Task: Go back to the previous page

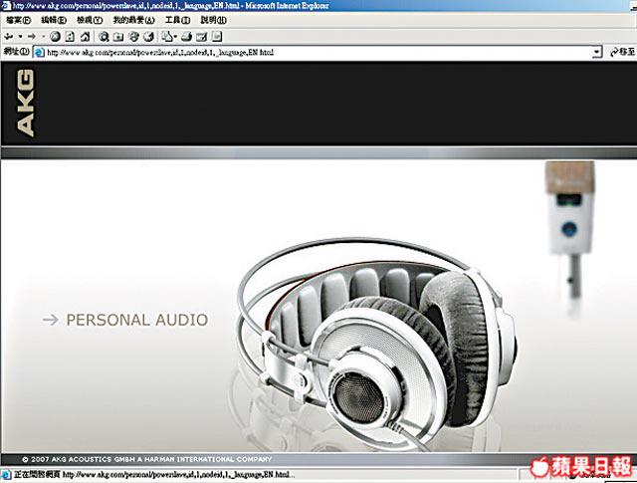Action: pos(9,37)
